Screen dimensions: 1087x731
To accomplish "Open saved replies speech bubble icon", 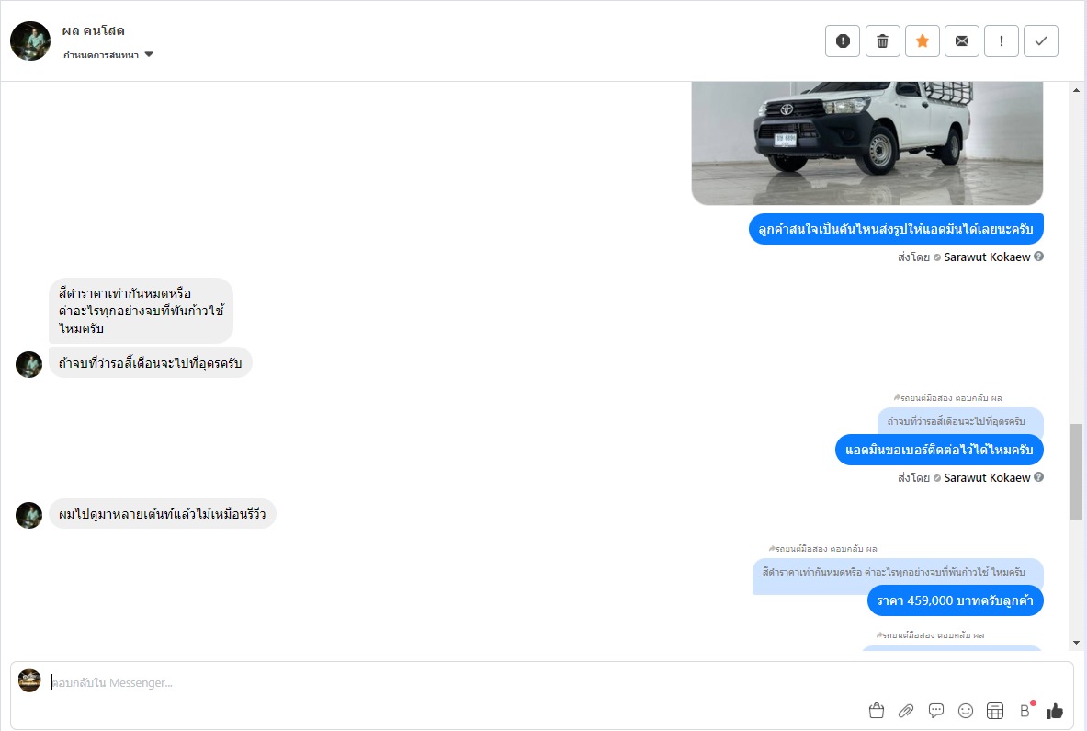I will tap(936, 711).
